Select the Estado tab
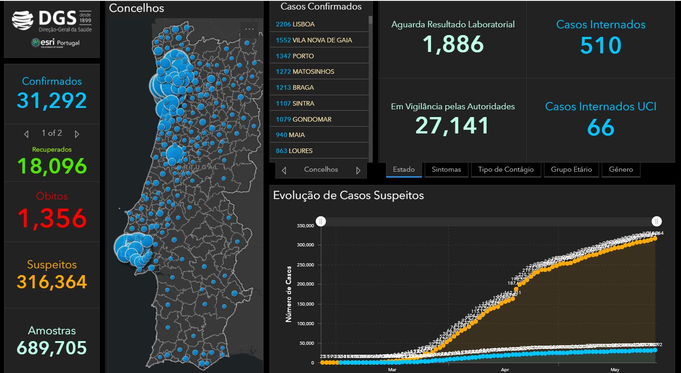This screenshot has width=681, height=373. pos(404,169)
